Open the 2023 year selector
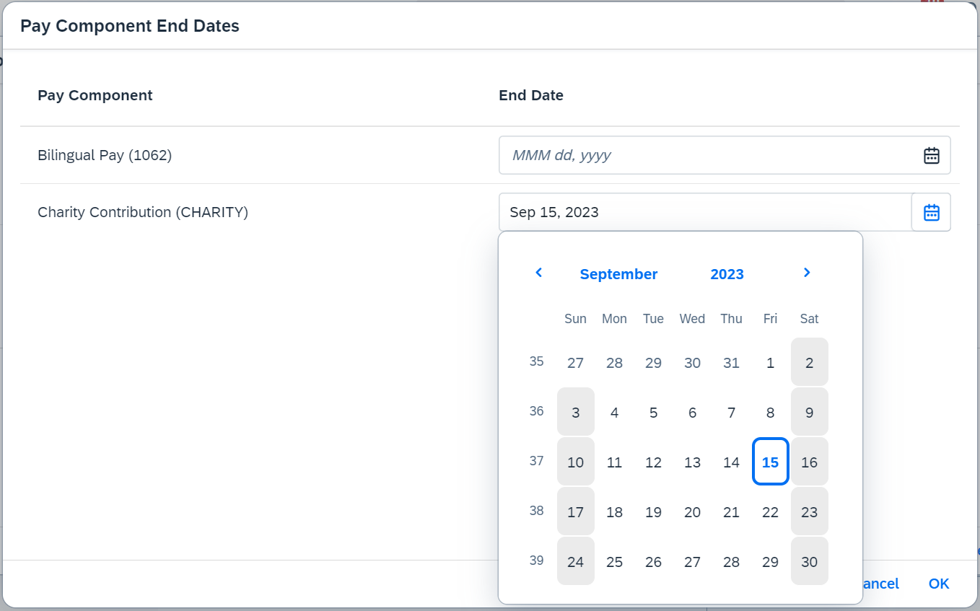Viewport: 980px width, 611px height. click(x=727, y=274)
